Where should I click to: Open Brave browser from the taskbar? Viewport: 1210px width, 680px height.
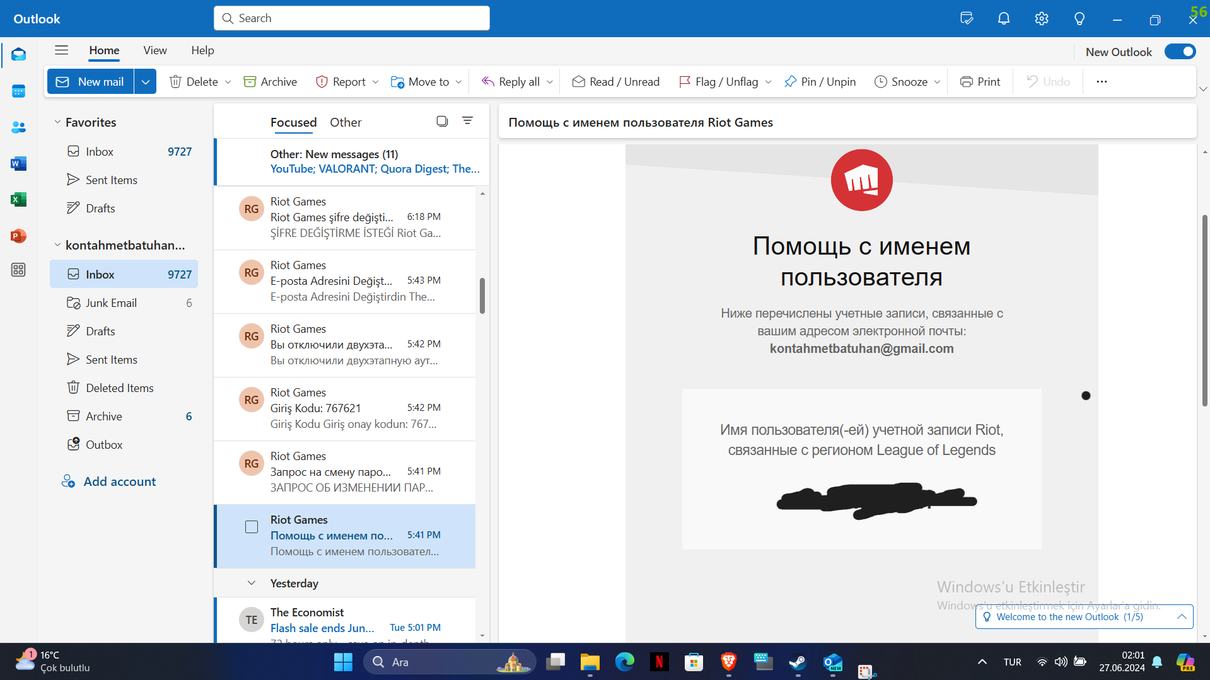[728, 662]
